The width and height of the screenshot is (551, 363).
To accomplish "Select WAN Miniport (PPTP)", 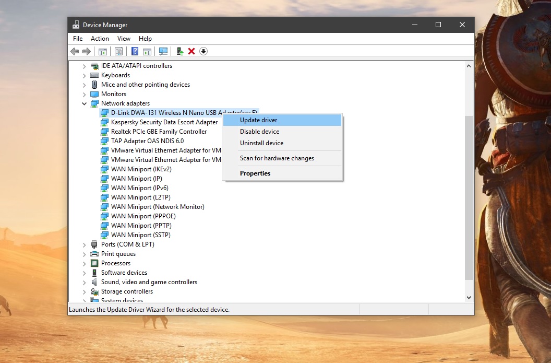I will coord(141,226).
